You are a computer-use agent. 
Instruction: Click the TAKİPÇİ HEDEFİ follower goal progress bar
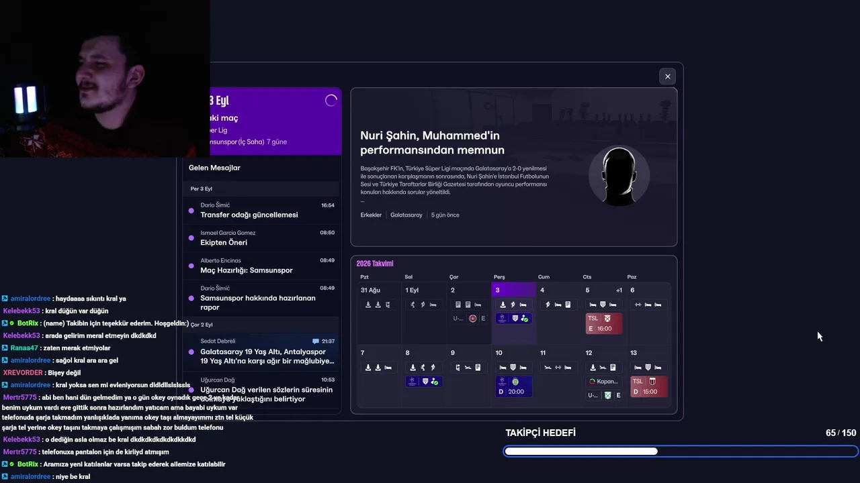[681, 451]
